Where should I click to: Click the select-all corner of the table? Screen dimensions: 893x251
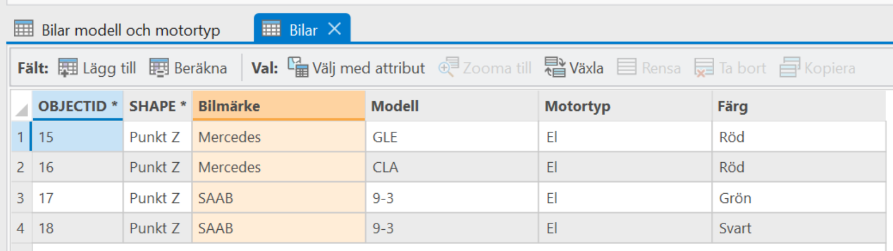point(21,107)
